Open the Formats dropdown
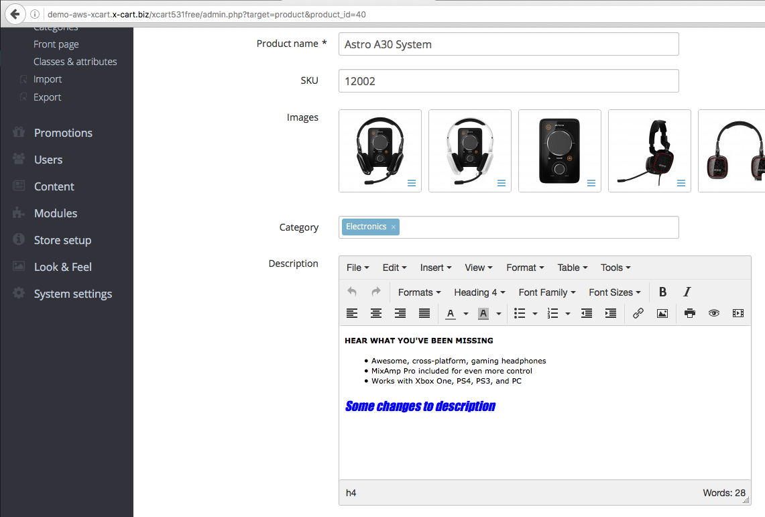 [x=420, y=292]
